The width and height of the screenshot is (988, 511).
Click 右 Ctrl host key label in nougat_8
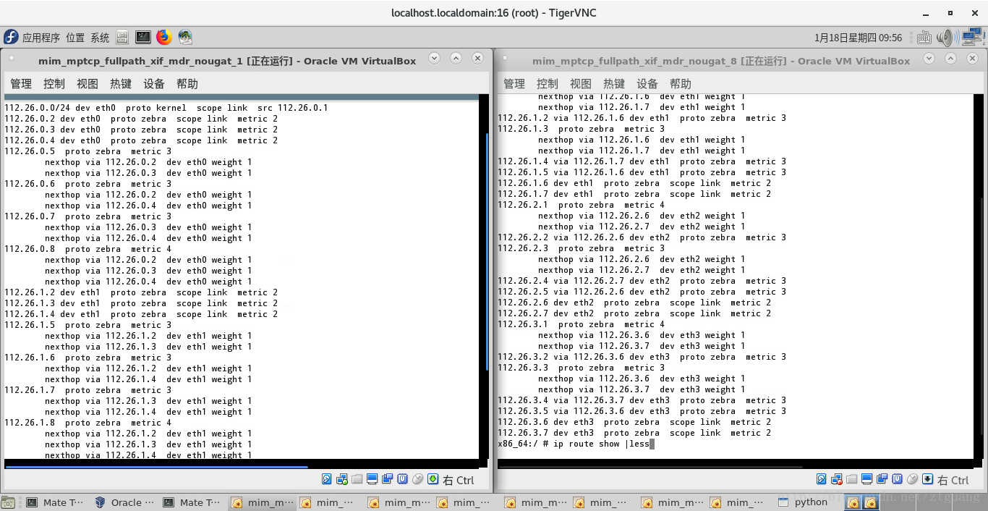953,480
